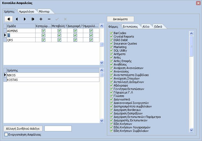
Task: Toggle the Γλώσσα permission checkbox
Action: (x=112, y=96)
